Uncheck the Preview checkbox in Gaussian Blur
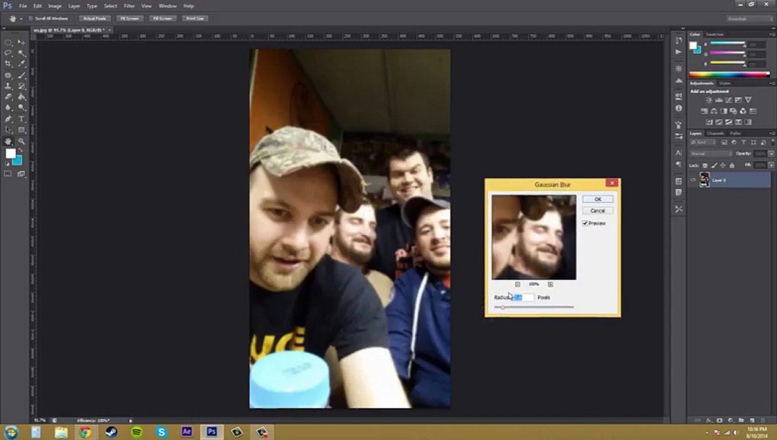 585,224
